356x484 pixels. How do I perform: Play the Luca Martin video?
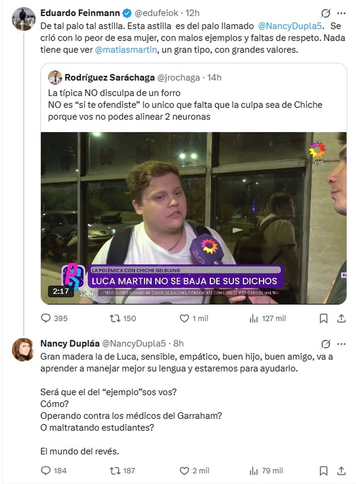(x=193, y=218)
